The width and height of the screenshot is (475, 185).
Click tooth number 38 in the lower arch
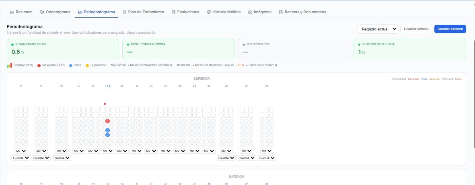point(267,183)
